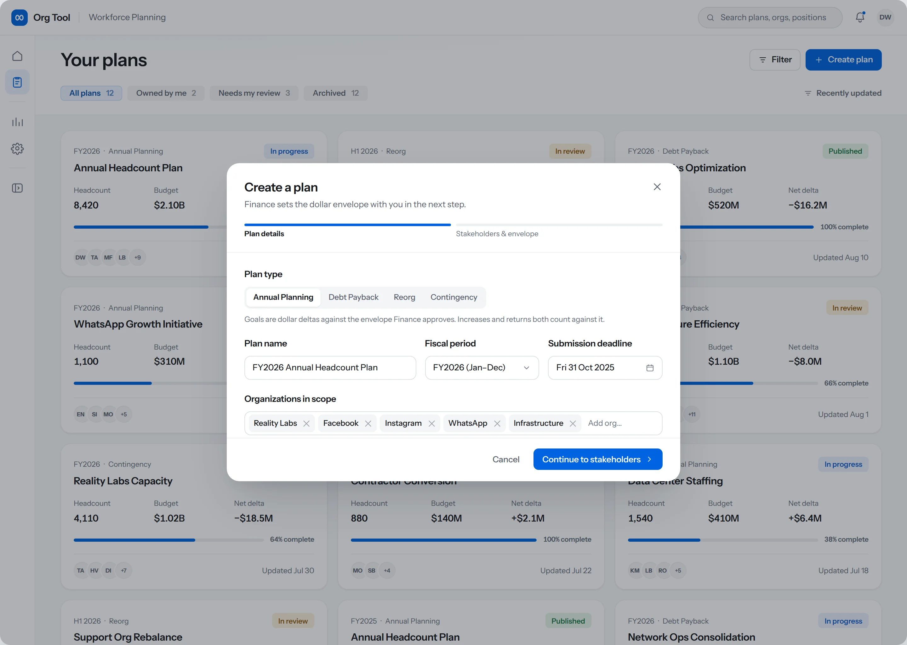The image size is (907, 645).
Task: Open the Reality Labs Capacity plan card
Action: click(193, 516)
